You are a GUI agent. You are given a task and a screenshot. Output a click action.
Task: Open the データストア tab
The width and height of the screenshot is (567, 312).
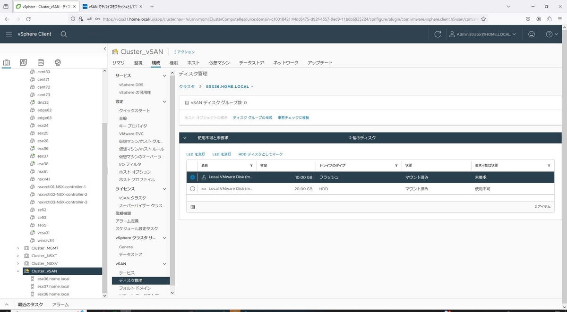pyautogui.click(x=251, y=63)
